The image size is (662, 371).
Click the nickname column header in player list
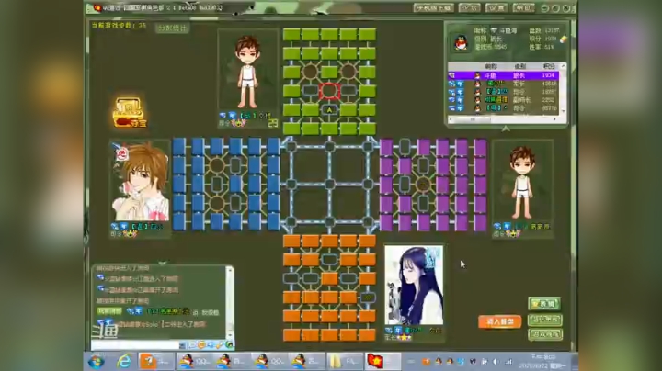tap(491, 67)
